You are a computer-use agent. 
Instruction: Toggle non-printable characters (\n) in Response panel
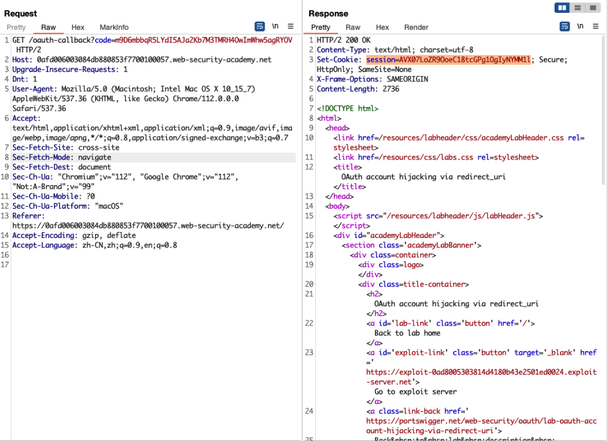tap(580, 26)
